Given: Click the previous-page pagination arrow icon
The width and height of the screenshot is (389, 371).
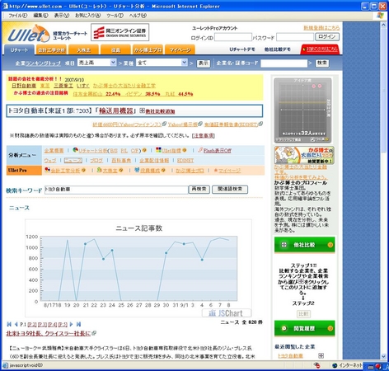Looking at the screenshot, I should tap(16, 324).
